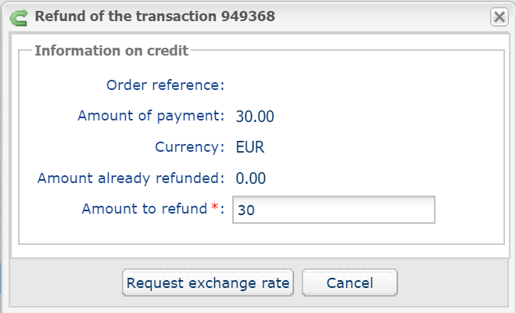
Task: Click the Request exchange rate button
Action: pos(208,282)
